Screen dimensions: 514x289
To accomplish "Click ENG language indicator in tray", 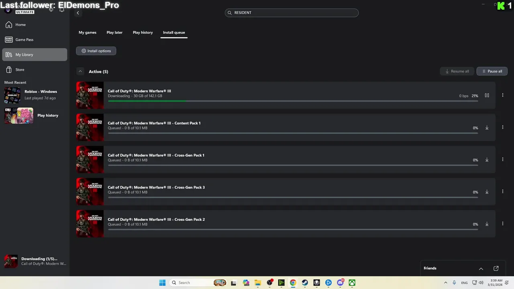I will point(464,283).
